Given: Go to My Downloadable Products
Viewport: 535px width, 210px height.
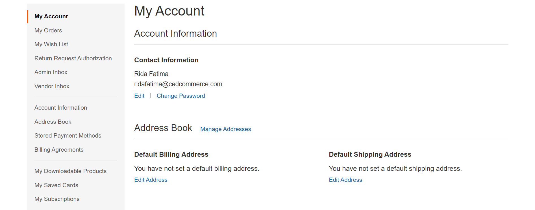Looking at the screenshot, I should 70,171.
